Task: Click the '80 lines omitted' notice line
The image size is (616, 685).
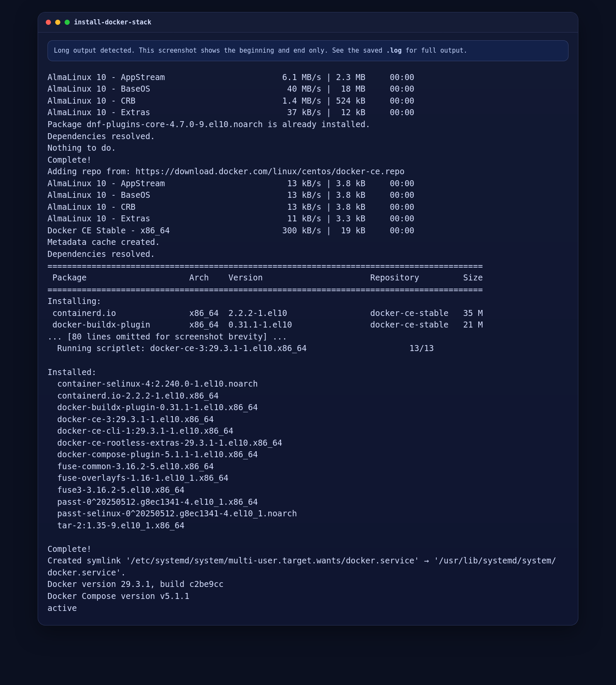Action: [x=167, y=337]
